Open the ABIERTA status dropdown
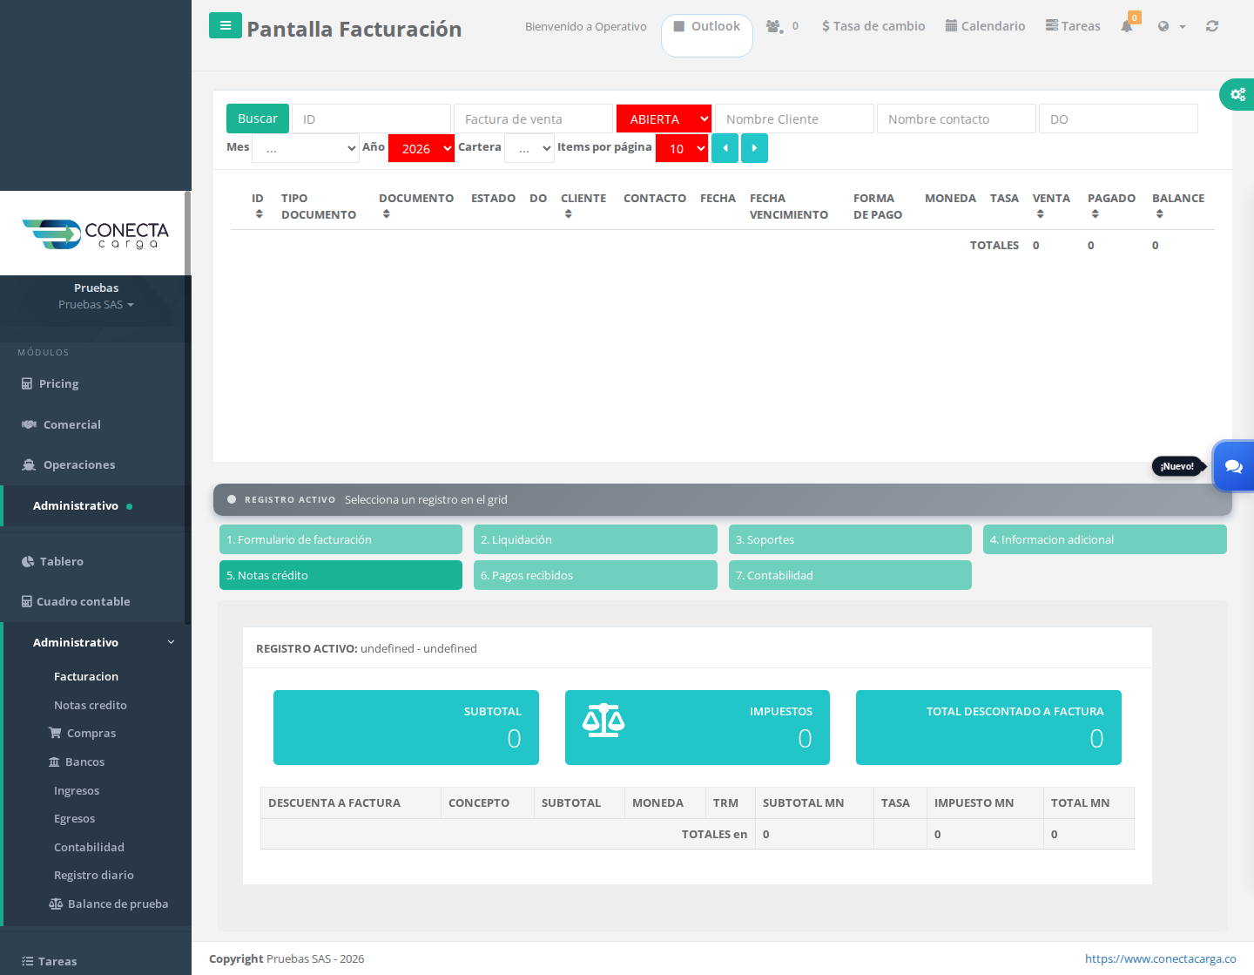This screenshot has width=1254, height=975. pyautogui.click(x=664, y=118)
